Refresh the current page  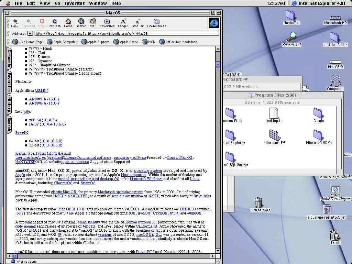coord(55,23)
